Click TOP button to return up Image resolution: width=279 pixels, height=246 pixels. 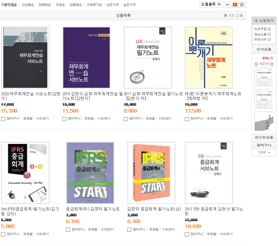(x=264, y=153)
